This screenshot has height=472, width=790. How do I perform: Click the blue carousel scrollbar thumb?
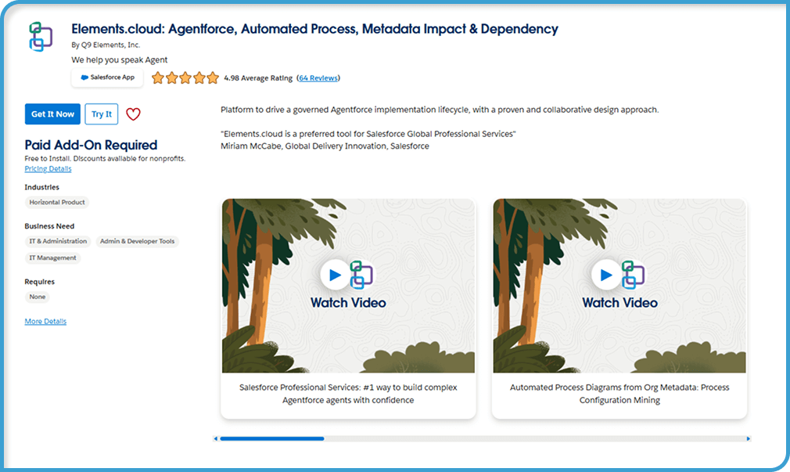(x=272, y=438)
